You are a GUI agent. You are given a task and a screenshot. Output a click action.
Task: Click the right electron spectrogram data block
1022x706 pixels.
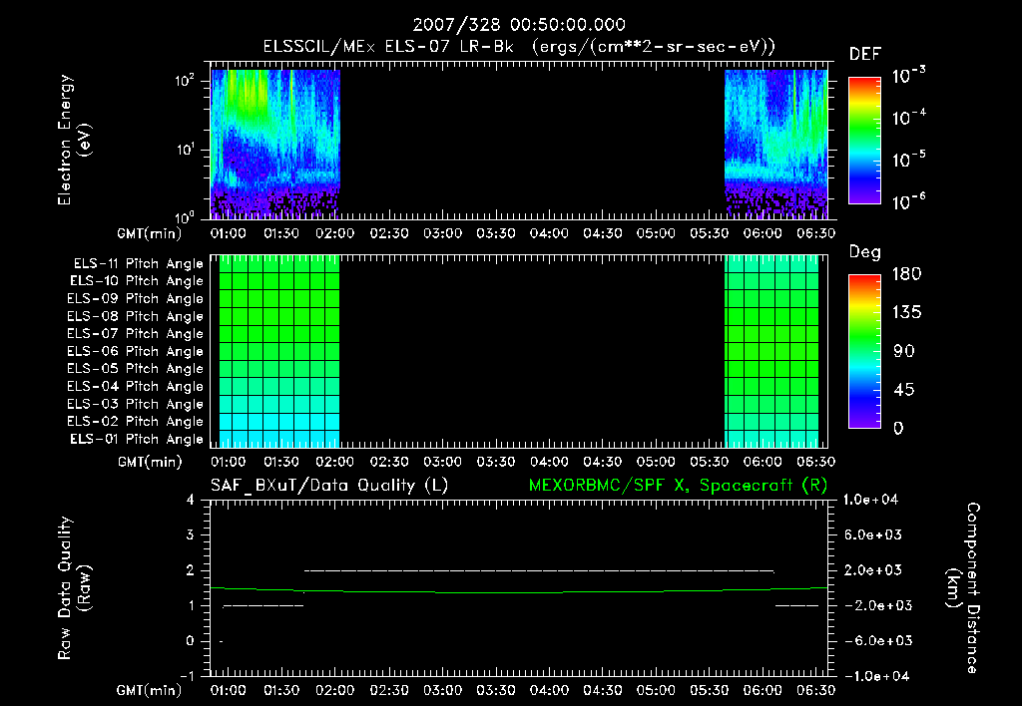click(x=775, y=144)
